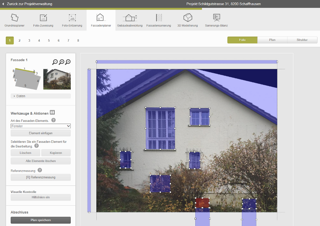The height and width of the screenshot is (226, 320).
Task: Open the Foto-Zuweisung step
Action: click(43, 20)
